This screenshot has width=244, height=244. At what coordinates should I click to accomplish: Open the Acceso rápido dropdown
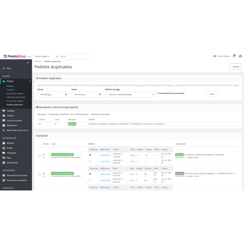click(42, 56)
